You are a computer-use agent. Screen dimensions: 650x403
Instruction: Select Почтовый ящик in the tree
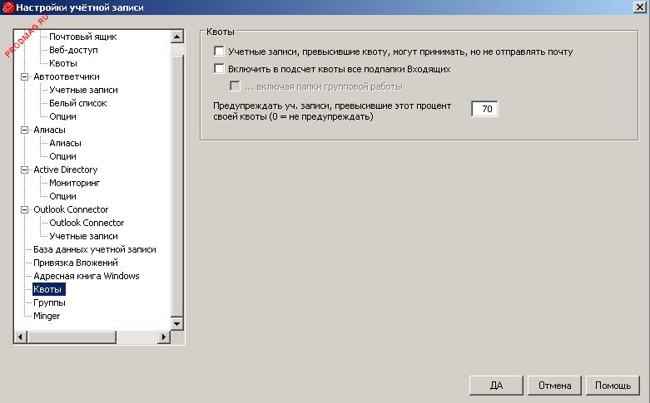pos(82,37)
